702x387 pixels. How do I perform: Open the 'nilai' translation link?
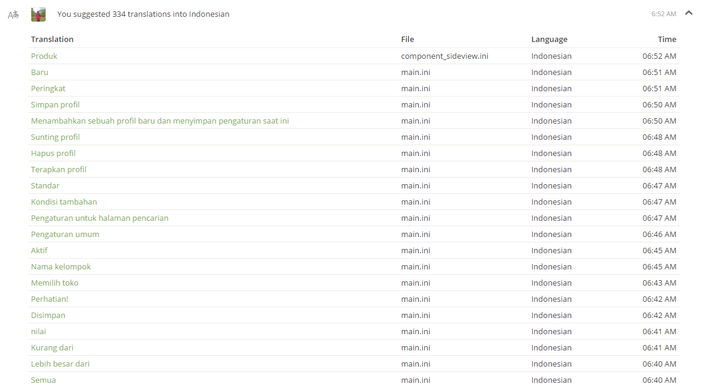click(38, 331)
